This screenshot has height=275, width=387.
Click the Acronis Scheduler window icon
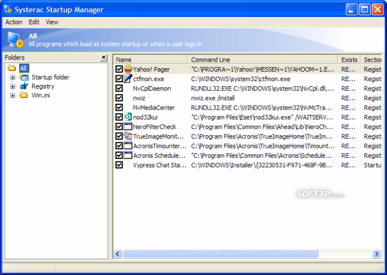(x=128, y=156)
